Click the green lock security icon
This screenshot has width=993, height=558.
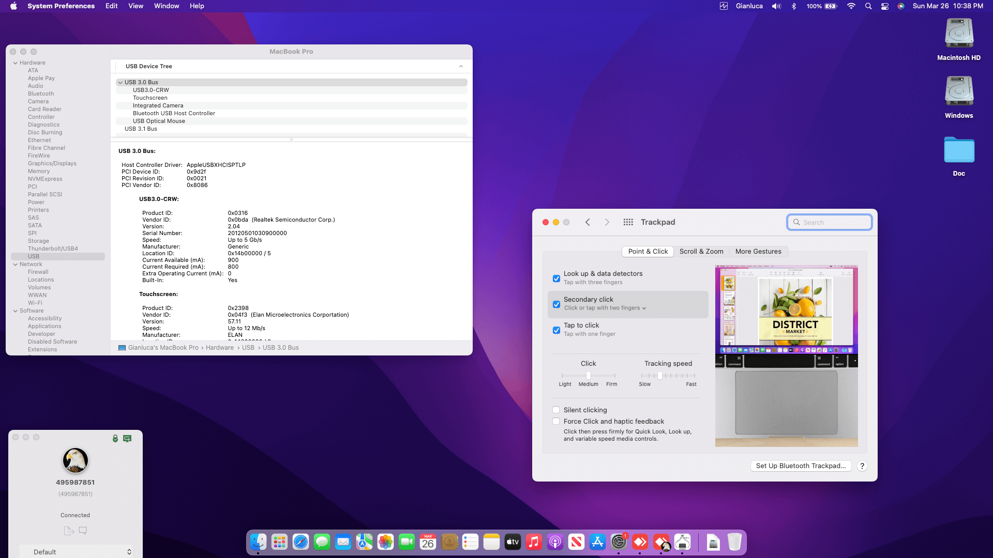click(x=115, y=438)
